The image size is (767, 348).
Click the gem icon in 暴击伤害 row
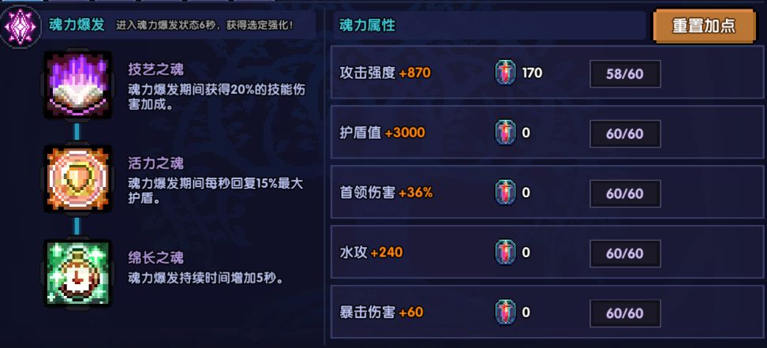(505, 312)
